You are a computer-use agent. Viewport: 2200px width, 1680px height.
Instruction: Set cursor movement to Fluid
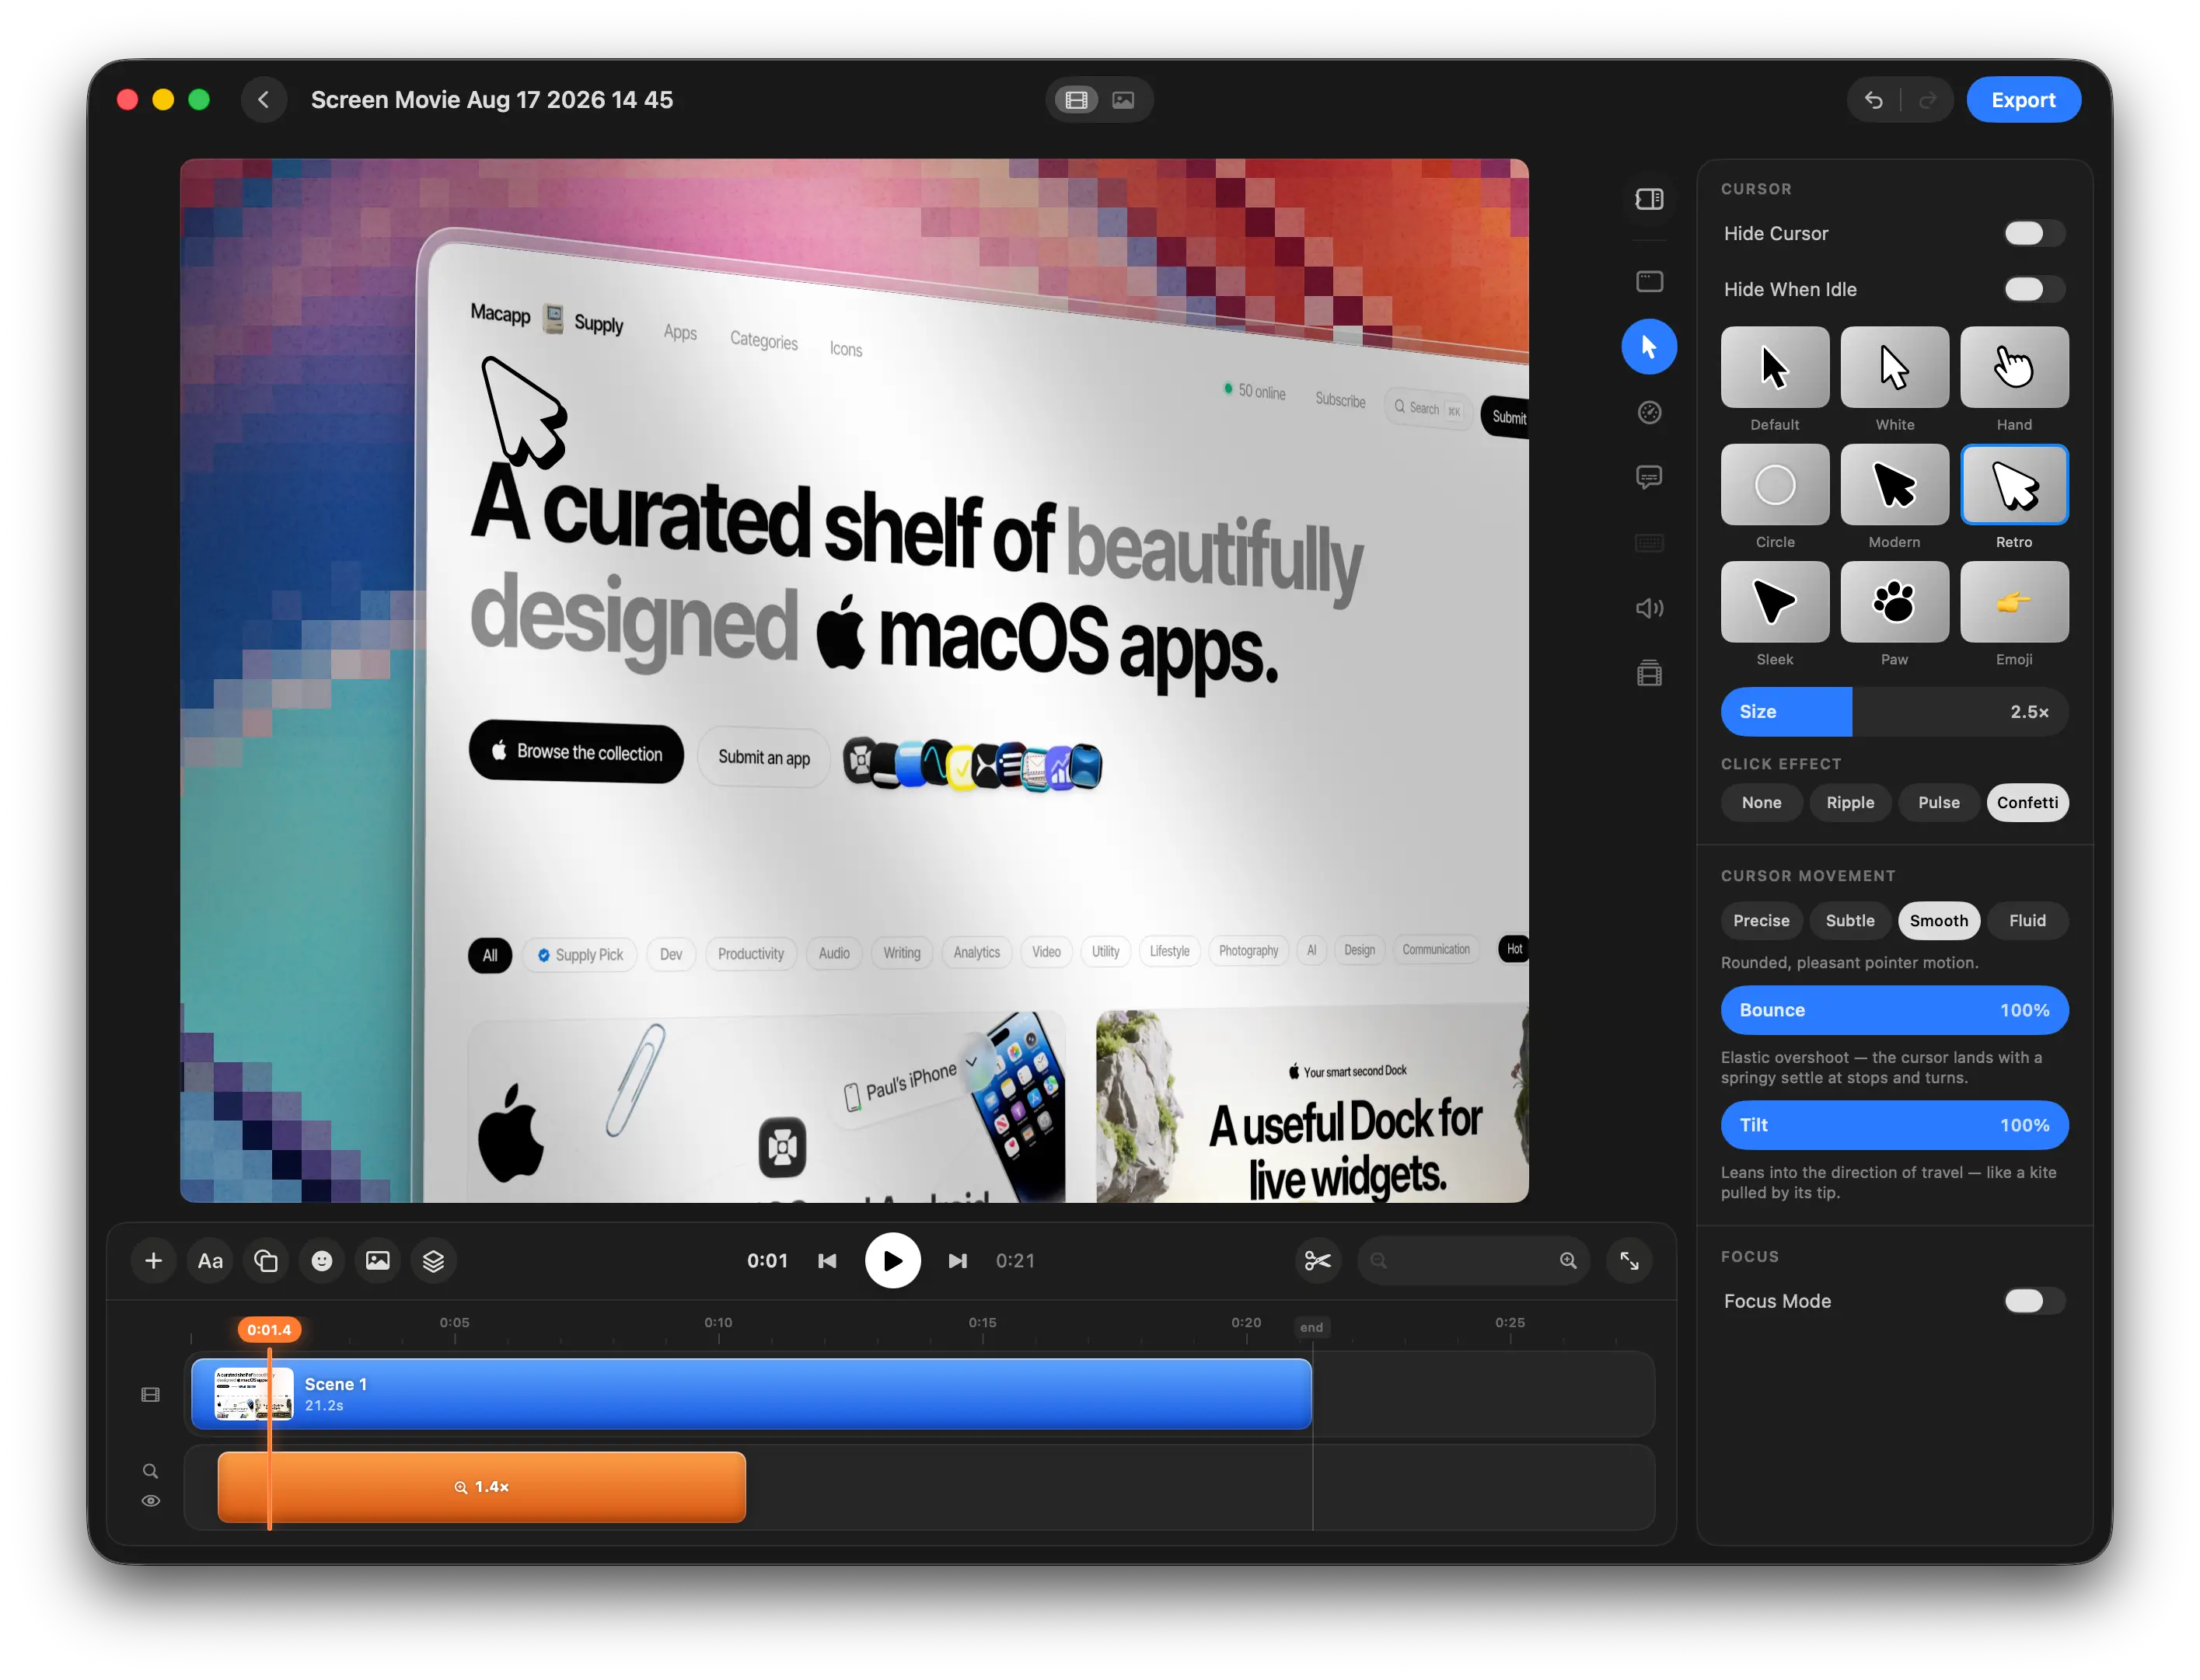click(2028, 921)
